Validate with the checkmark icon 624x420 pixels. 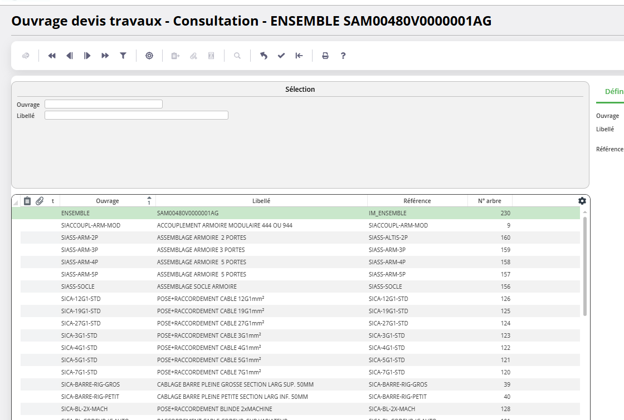[x=281, y=56]
